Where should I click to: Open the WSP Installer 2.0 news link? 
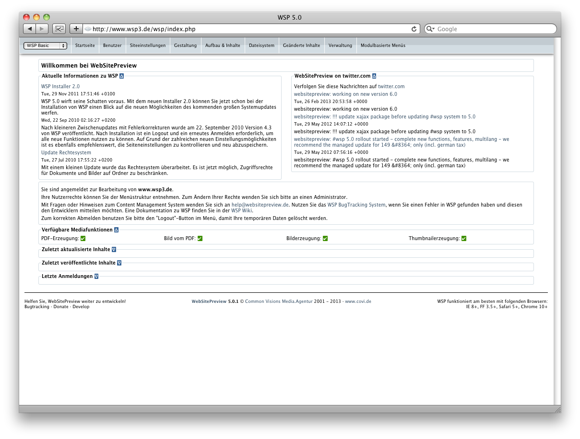pos(60,86)
